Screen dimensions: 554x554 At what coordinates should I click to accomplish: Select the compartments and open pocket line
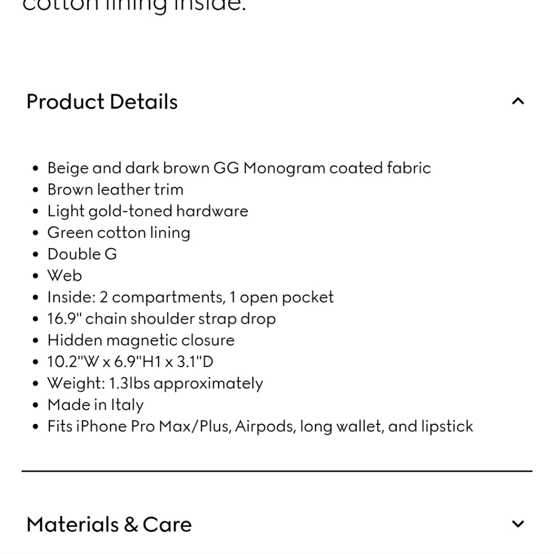[x=191, y=297]
